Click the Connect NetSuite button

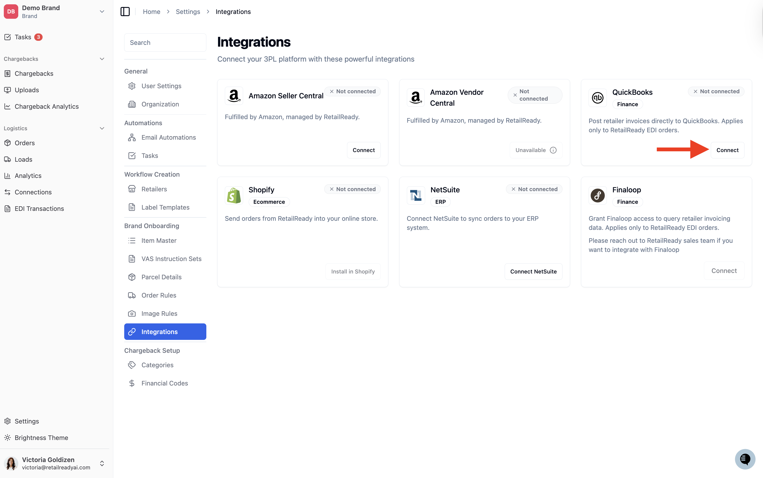533,271
